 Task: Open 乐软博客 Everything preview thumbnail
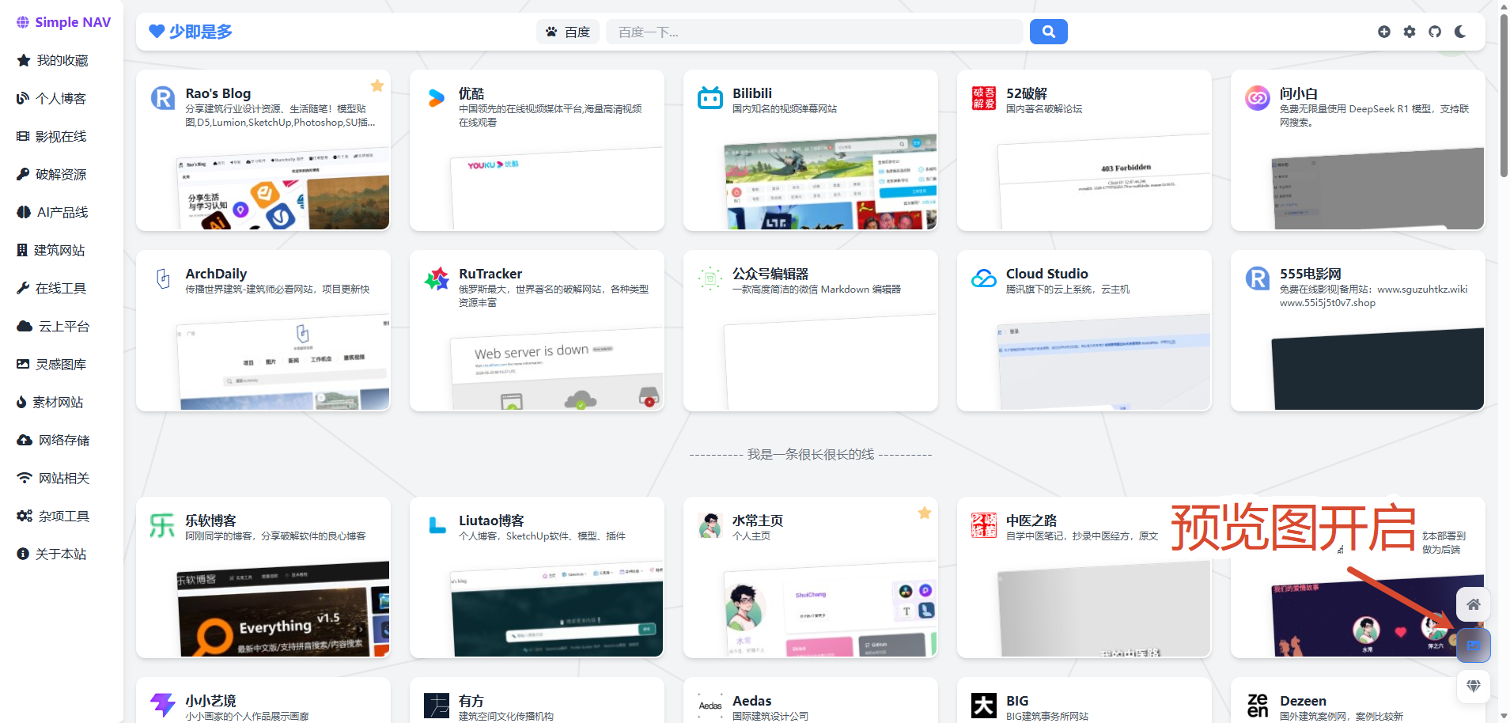tap(283, 611)
